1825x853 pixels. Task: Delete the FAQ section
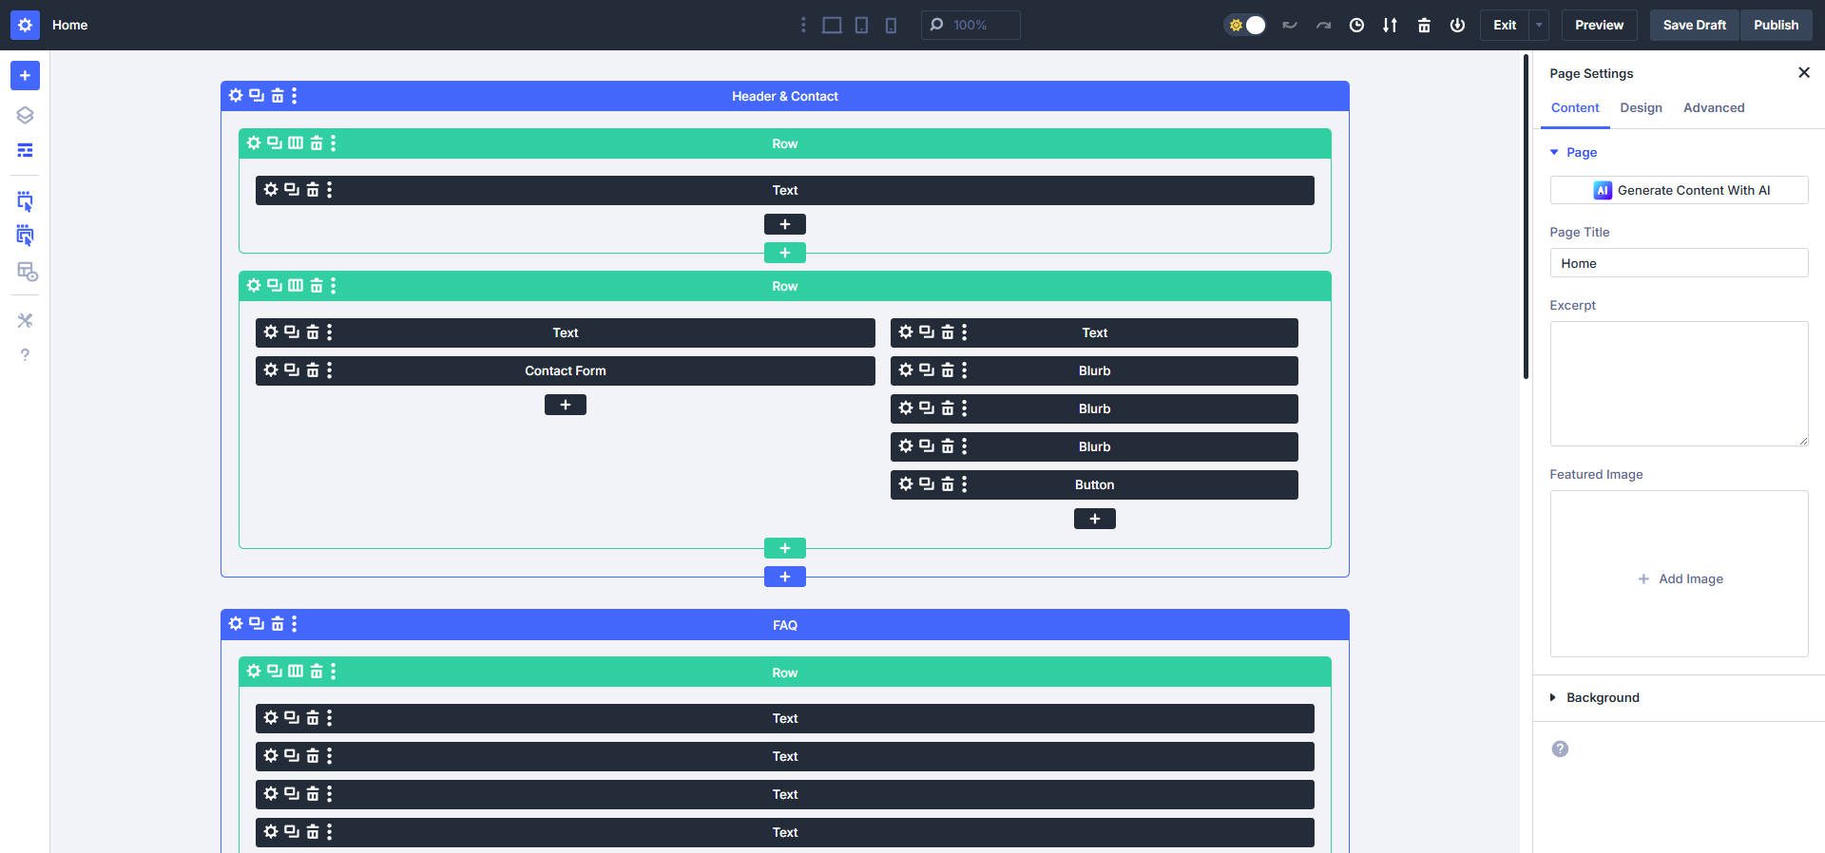click(x=278, y=623)
